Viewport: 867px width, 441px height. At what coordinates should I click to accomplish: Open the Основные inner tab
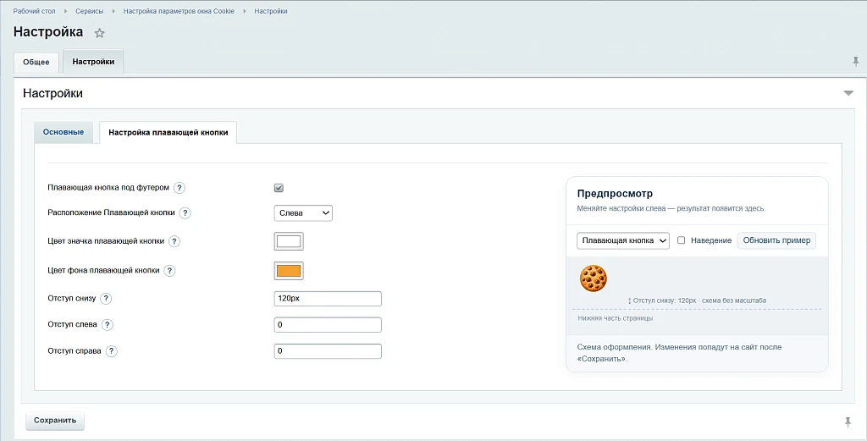coord(64,132)
